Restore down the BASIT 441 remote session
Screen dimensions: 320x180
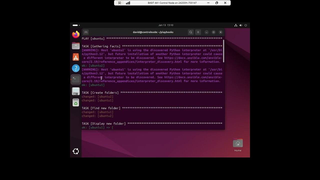pyautogui.click(x=217, y=3)
